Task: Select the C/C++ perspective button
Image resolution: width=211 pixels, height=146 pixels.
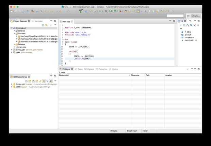Action: pos(196,16)
